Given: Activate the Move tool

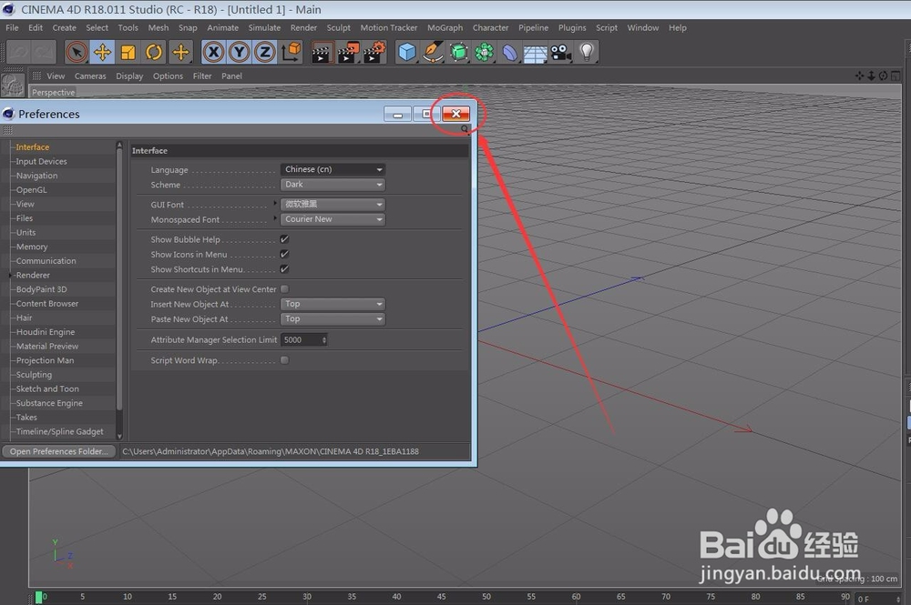Looking at the screenshot, I should [102, 52].
